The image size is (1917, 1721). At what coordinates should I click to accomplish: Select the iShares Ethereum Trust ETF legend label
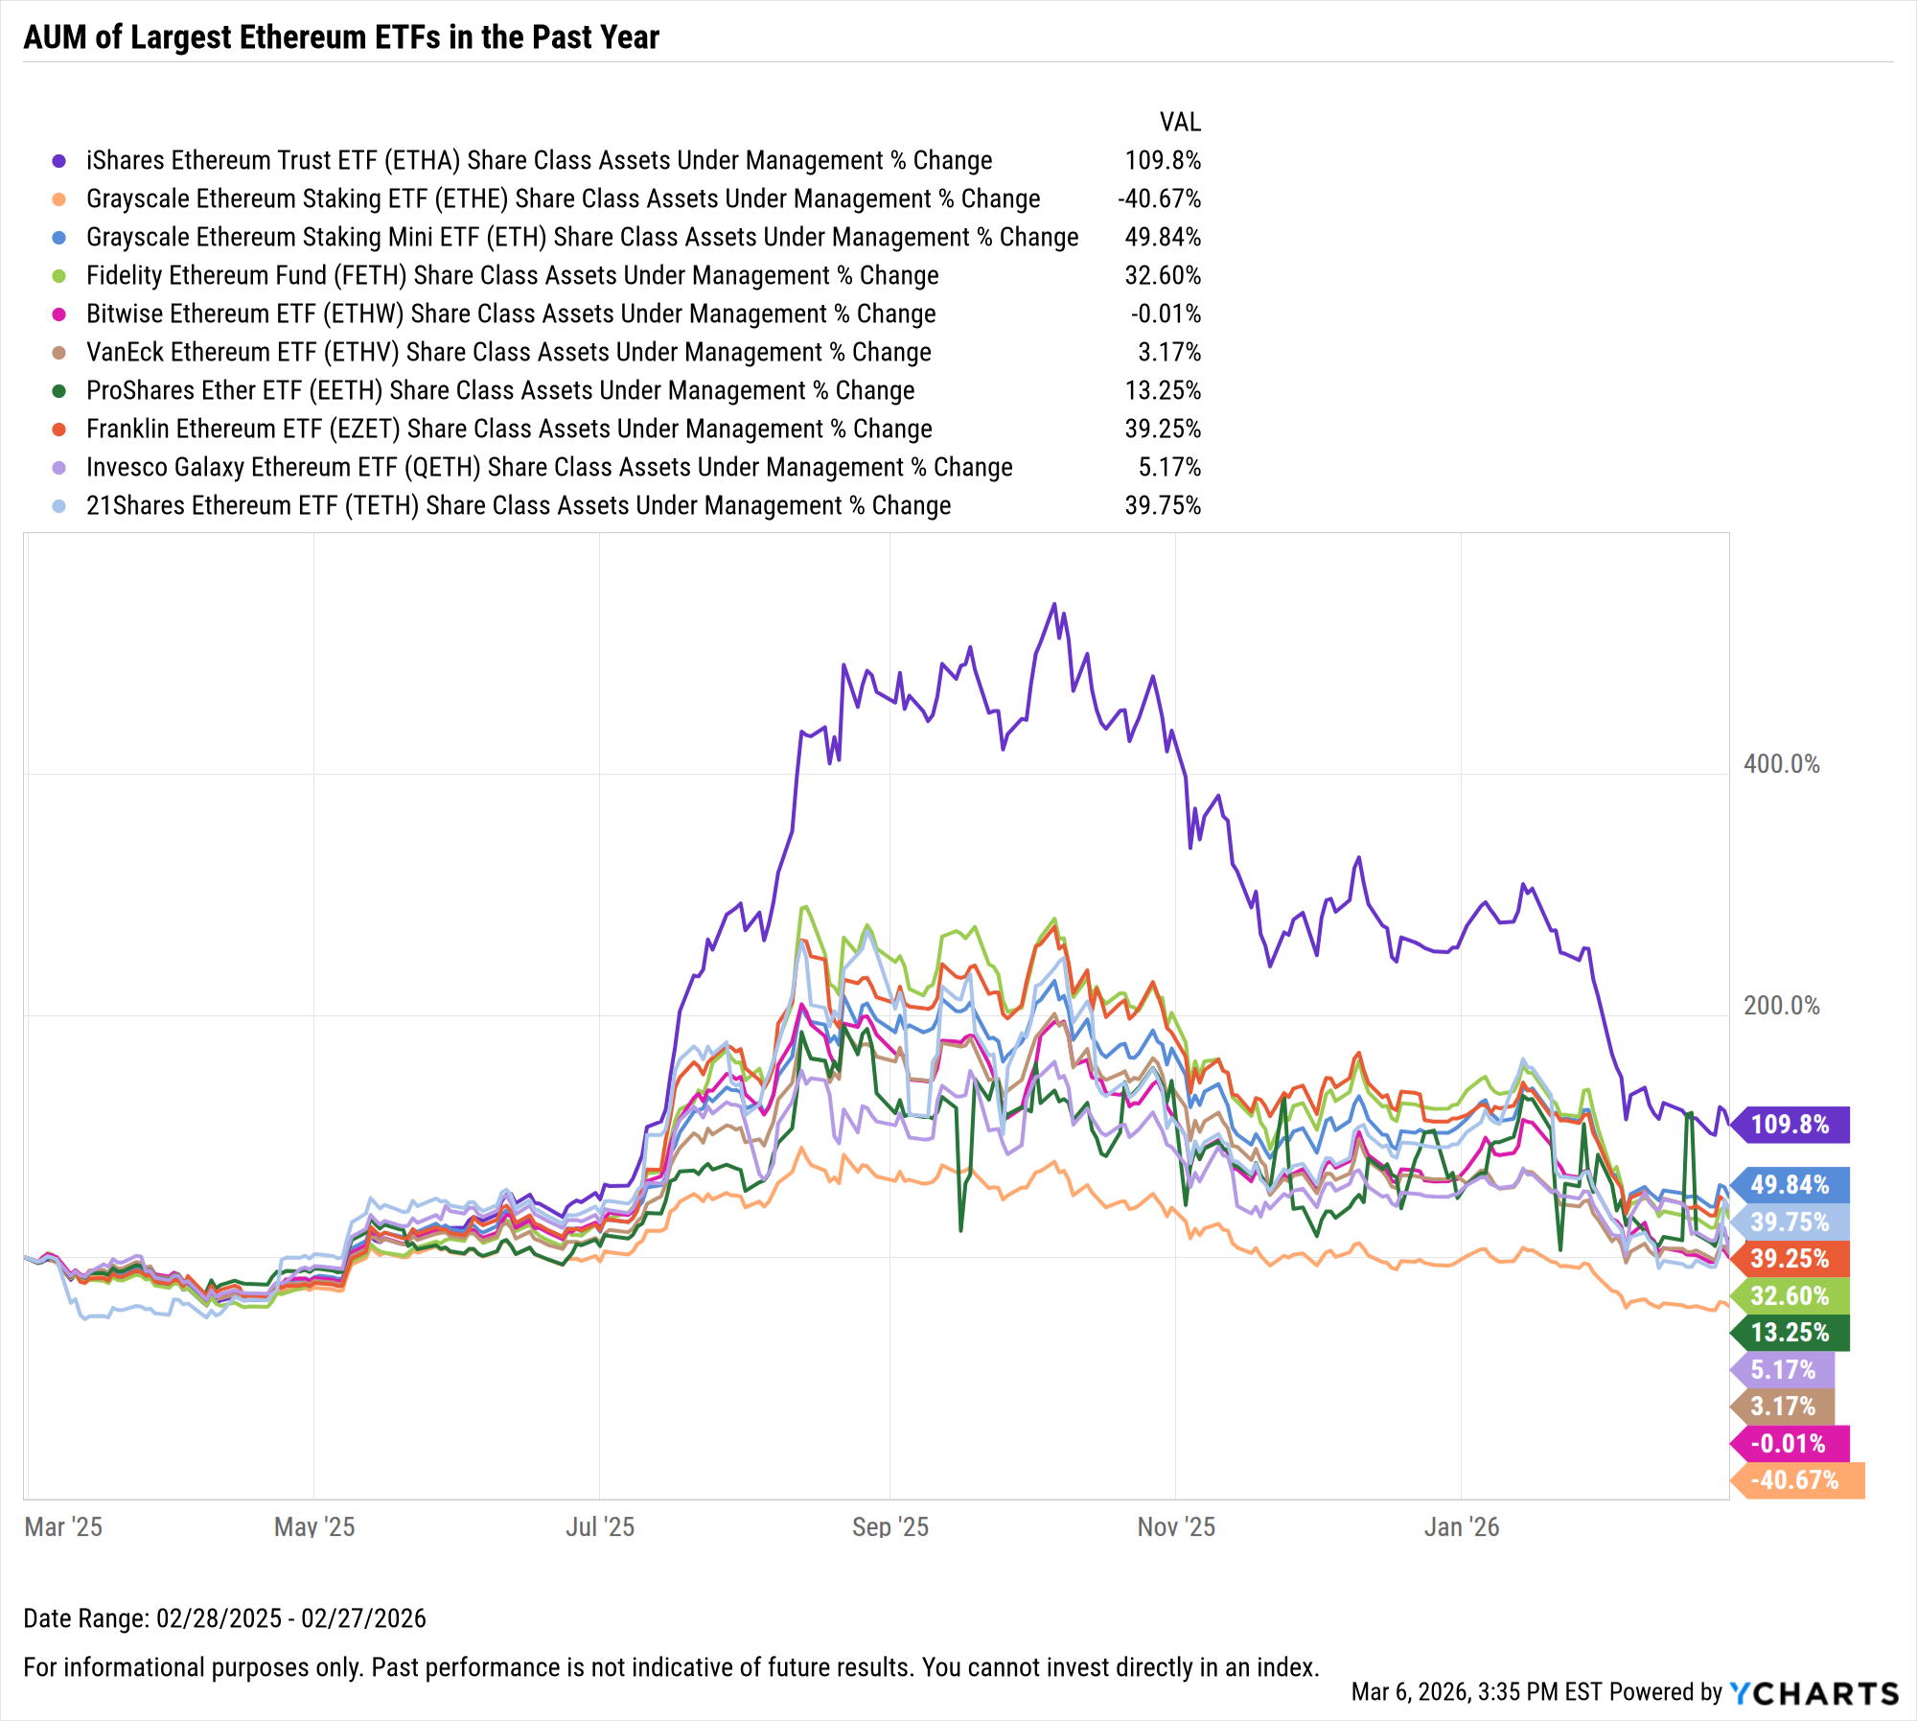539,161
